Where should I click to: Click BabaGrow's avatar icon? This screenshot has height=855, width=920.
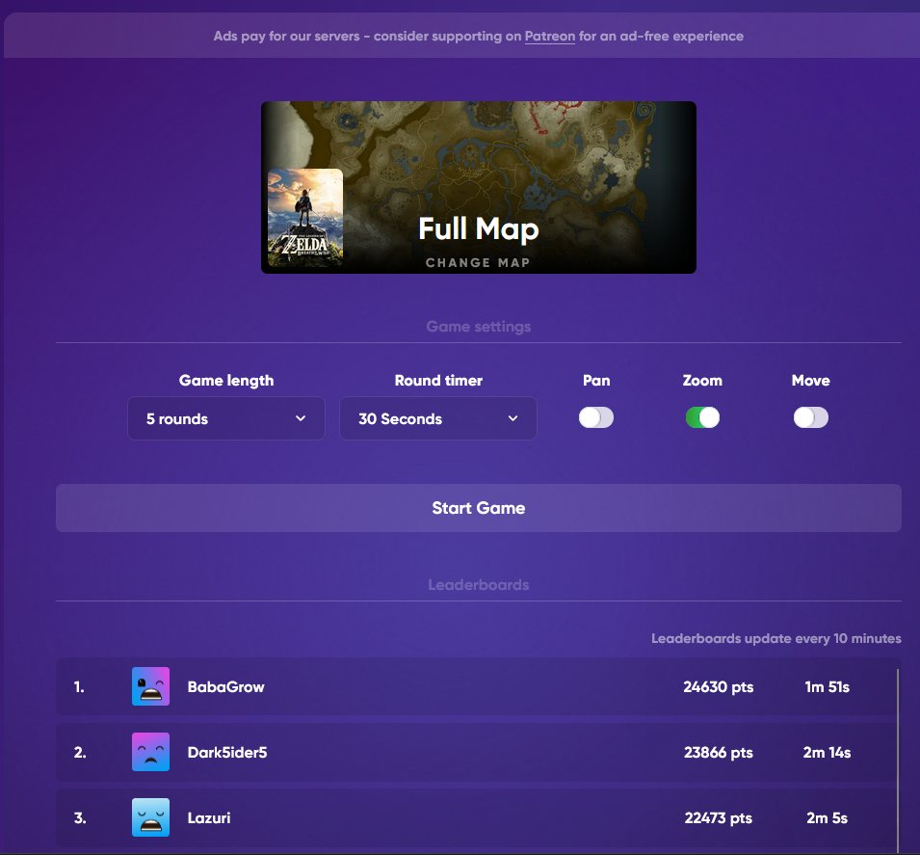pos(151,686)
